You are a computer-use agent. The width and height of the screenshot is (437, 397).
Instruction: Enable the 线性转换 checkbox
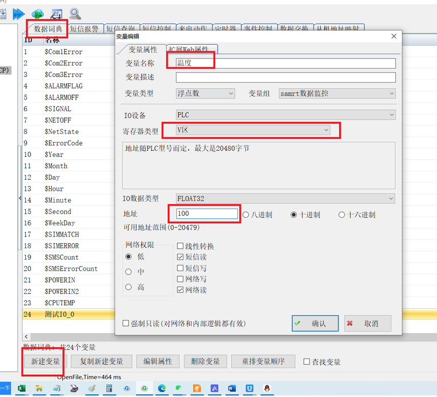(180, 246)
